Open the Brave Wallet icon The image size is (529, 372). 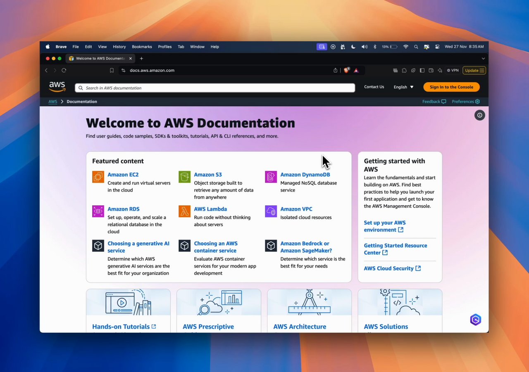[x=431, y=70]
